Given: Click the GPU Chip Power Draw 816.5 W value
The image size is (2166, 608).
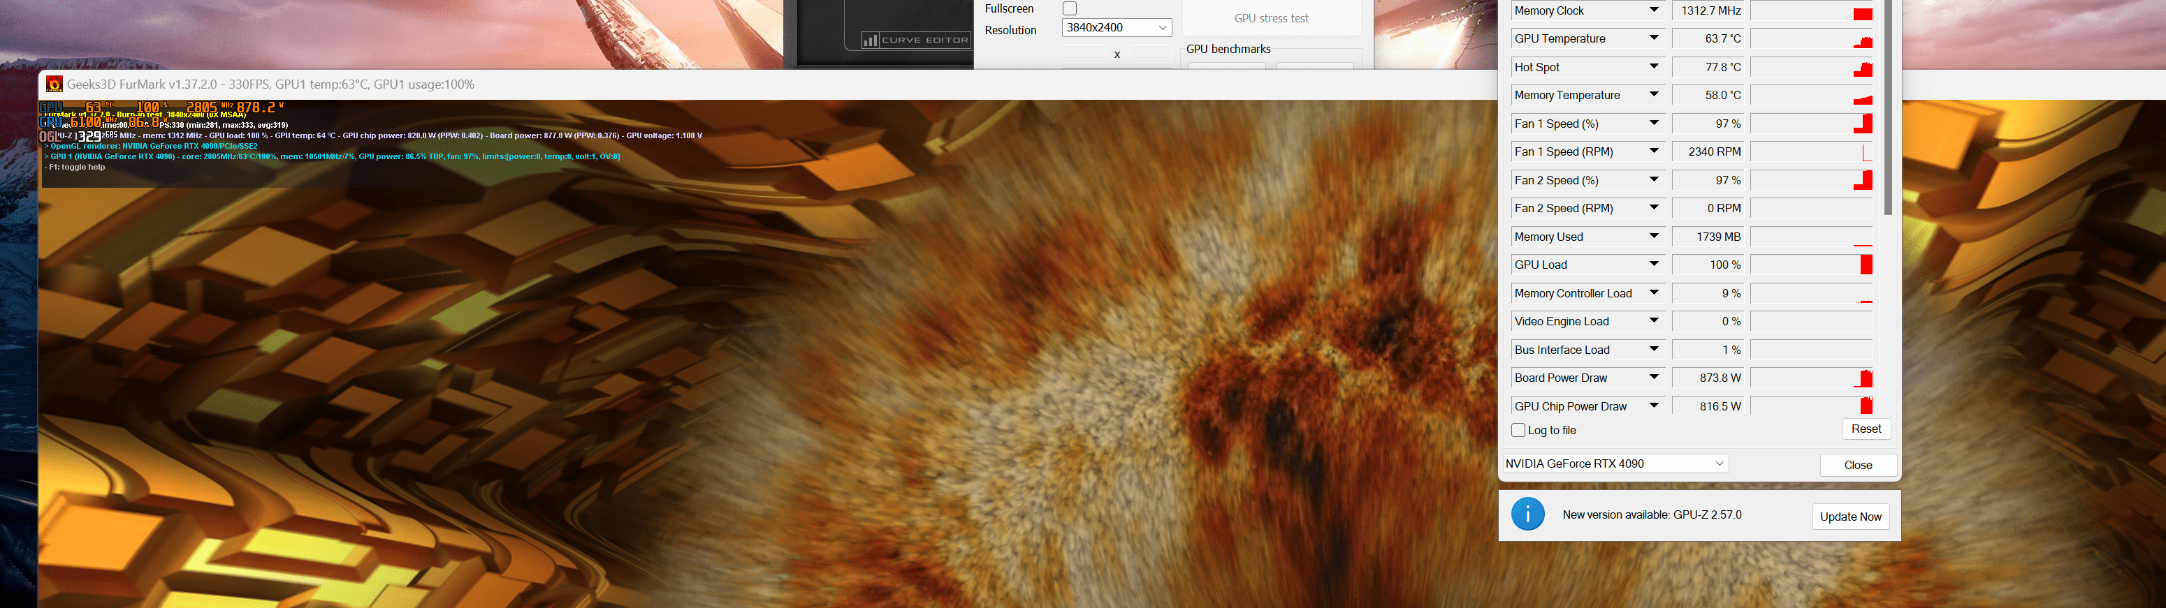Looking at the screenshot, I should pos(1708,406).
